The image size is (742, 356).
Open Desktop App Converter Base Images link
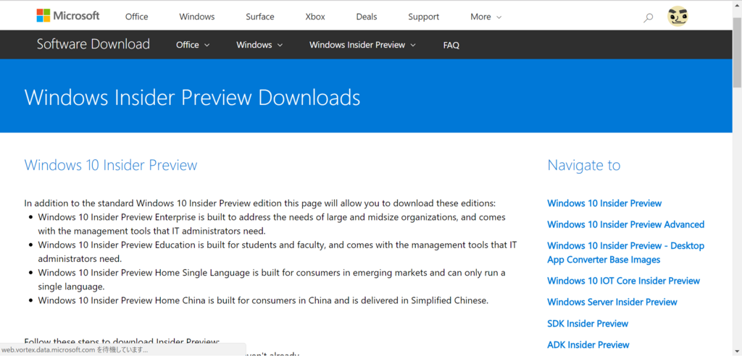[625, 253]
